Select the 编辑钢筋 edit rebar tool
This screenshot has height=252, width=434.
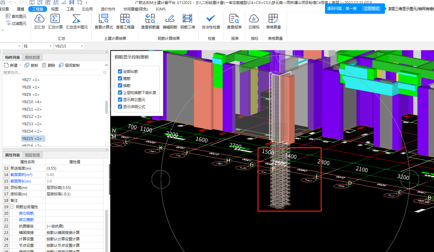tap(170, 21)
